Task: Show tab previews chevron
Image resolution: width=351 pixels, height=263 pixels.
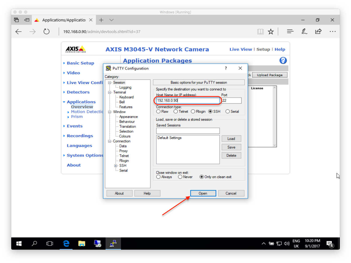Action: click(112, 20)
